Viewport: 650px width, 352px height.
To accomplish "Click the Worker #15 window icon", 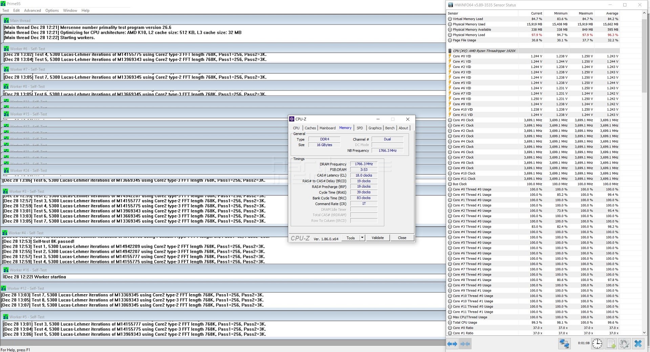I will tap(6, 114).
